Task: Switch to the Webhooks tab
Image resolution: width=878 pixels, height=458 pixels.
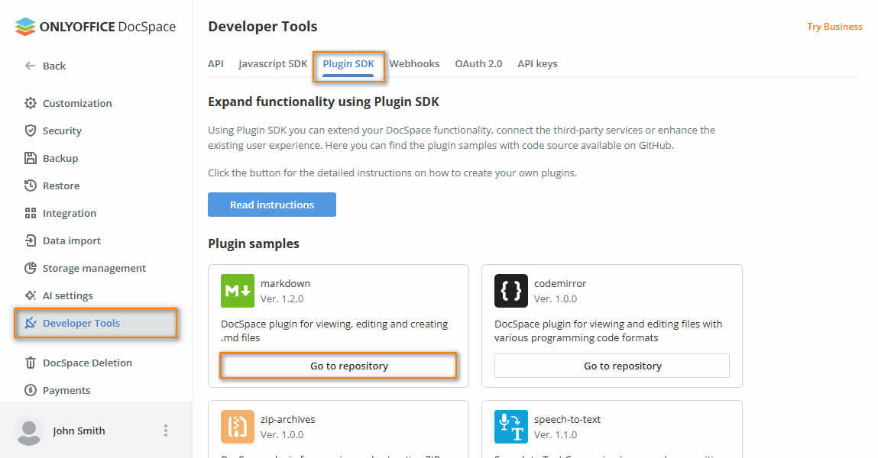Action: tap(414, 63)
